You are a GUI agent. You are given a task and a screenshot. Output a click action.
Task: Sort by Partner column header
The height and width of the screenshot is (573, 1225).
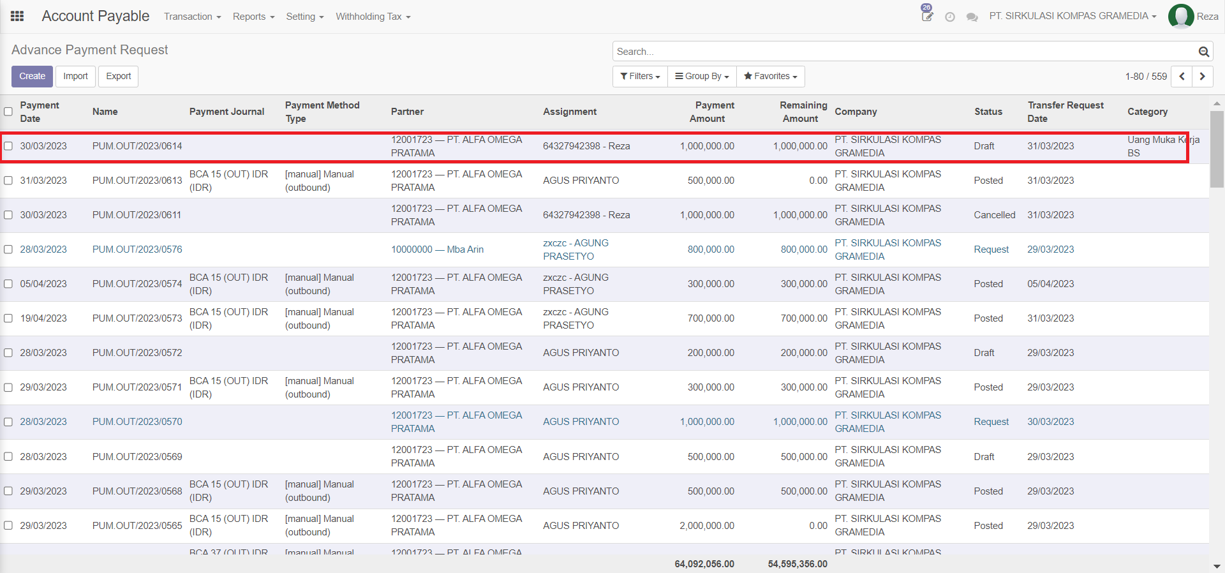[407, 112]
